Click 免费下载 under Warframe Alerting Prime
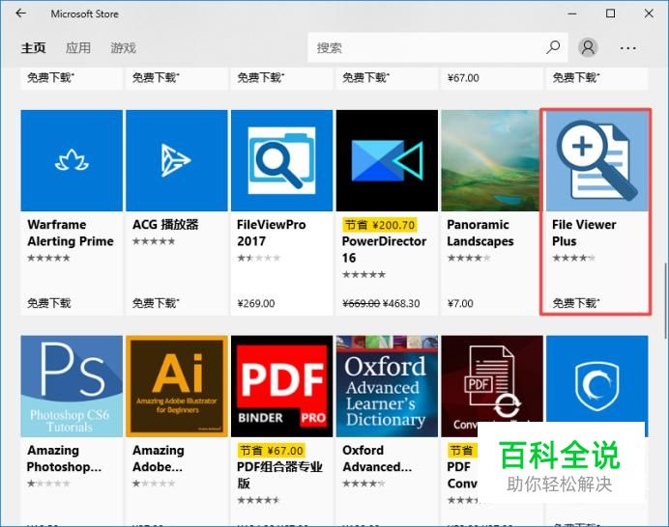 point(48,303)
